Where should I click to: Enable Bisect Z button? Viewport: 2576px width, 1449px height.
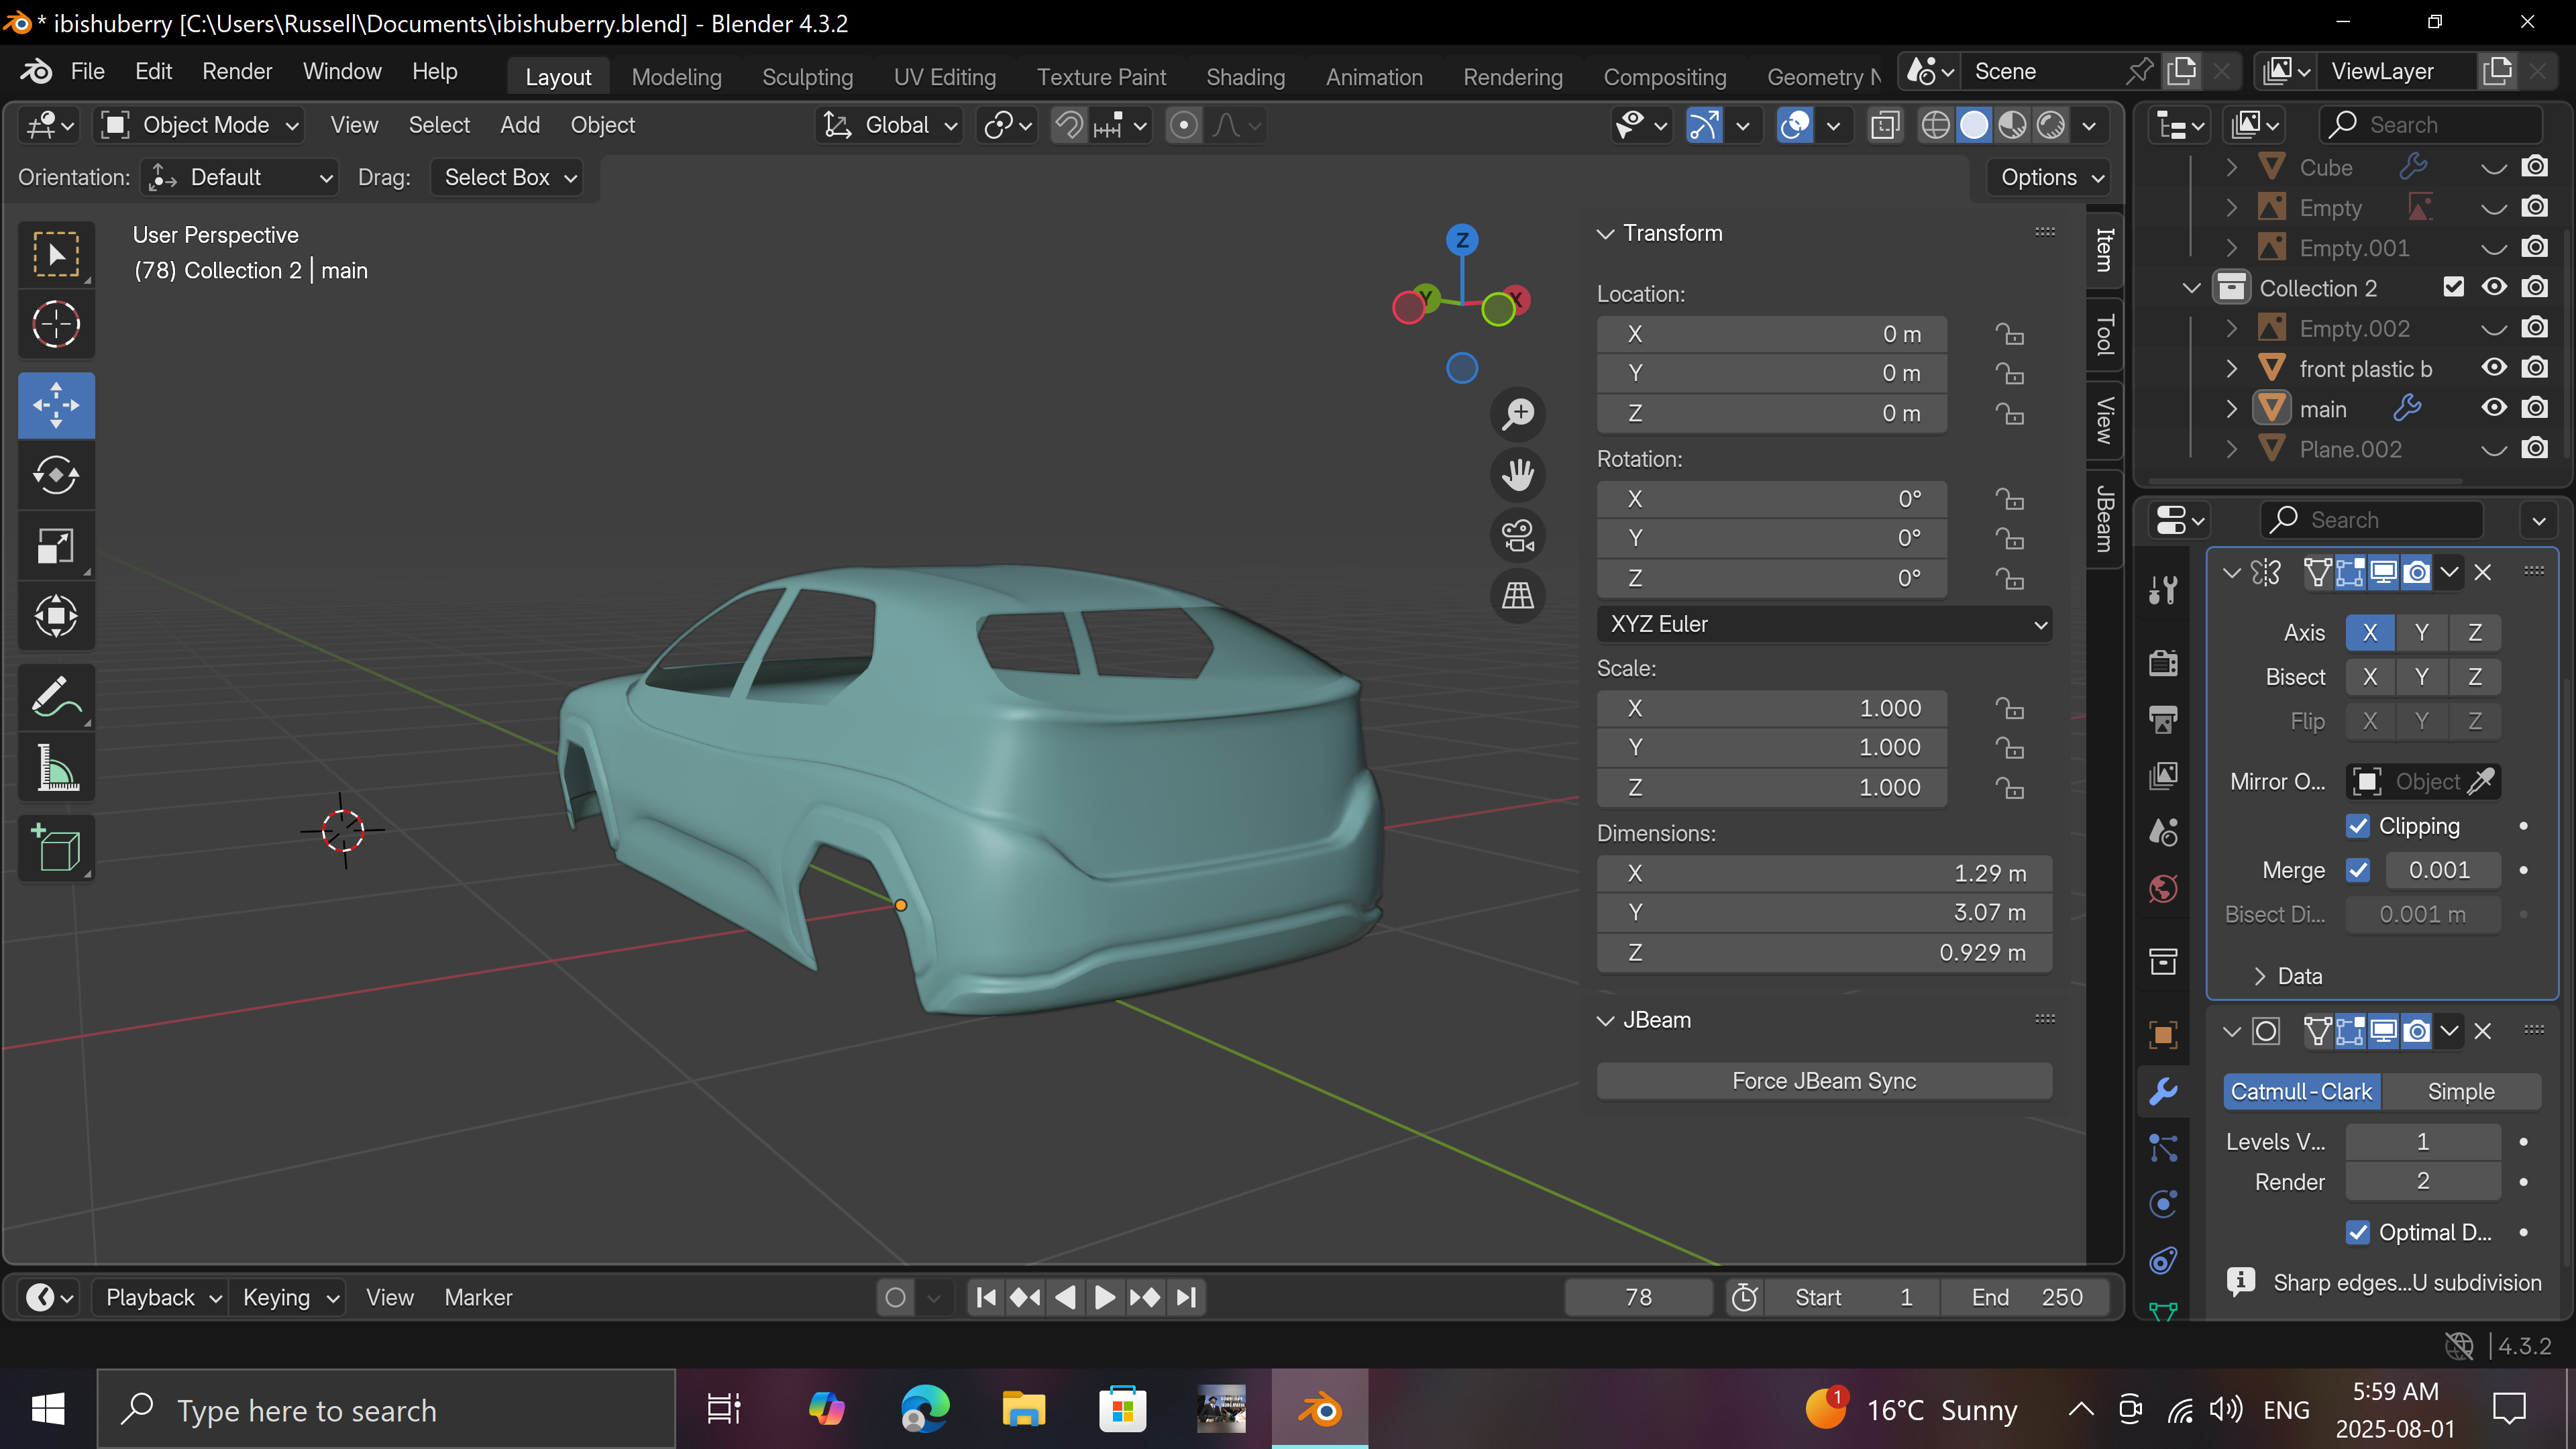(2474, 677)
